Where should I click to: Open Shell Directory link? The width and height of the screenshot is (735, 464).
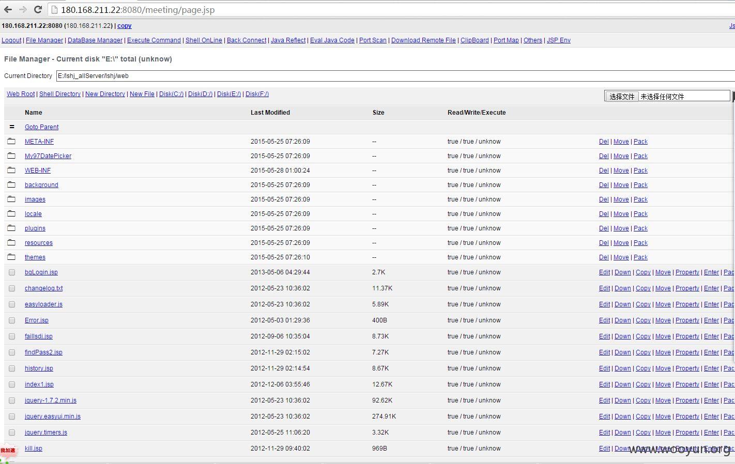coord(60,94)
